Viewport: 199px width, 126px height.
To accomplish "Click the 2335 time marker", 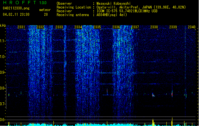I will click(x=97, y=27).
